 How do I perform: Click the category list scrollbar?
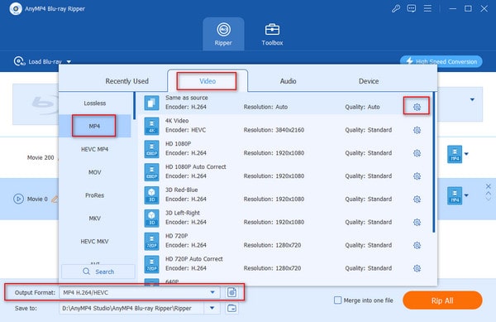pos(135,106)
